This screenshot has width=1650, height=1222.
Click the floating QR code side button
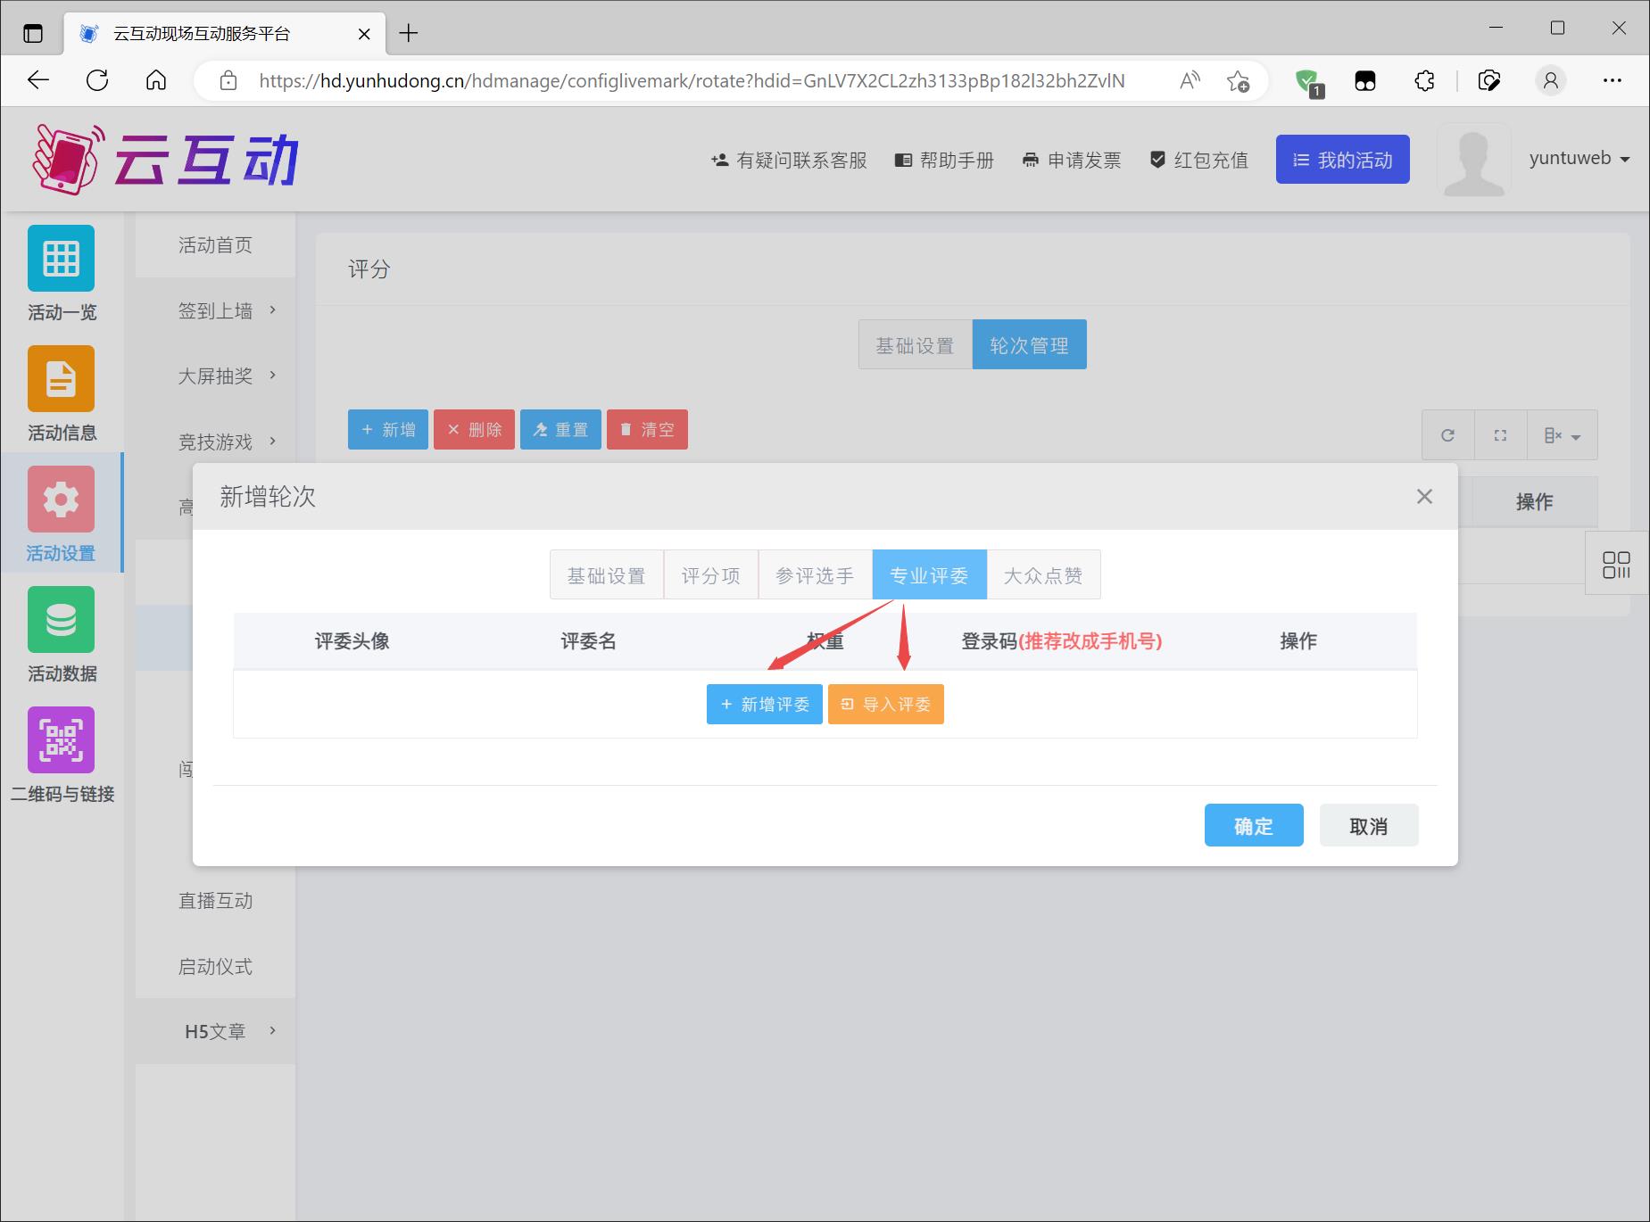click(x=1616, y=564)
